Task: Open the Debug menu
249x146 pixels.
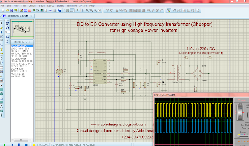Action: (51, 5)
